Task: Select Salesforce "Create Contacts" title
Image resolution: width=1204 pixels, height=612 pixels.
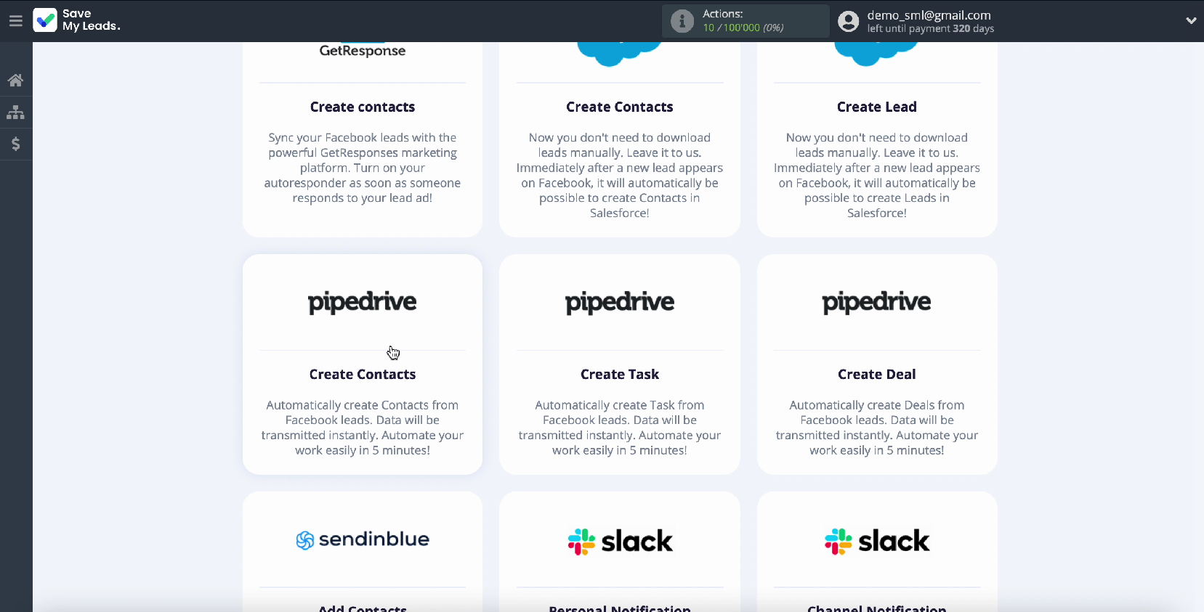Action: tap(620, 107)
